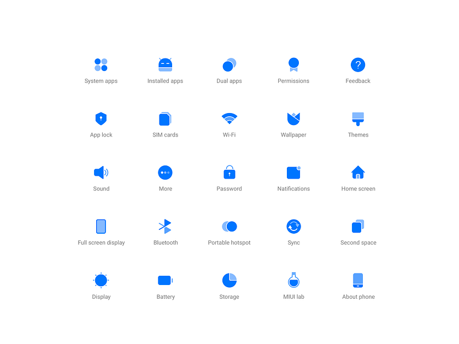The height and width of the screenshot is (344, 459).
Task: Select the App lock shield icon
Action: 101,118
